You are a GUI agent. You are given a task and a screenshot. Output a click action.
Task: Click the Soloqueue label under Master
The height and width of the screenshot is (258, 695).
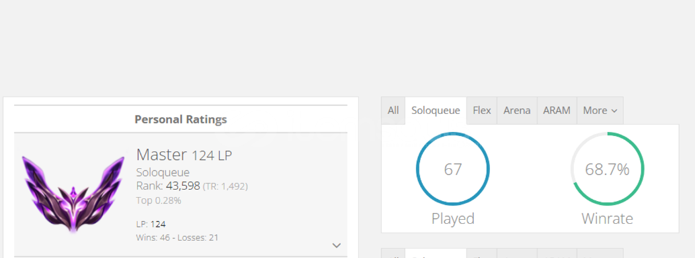163,172
